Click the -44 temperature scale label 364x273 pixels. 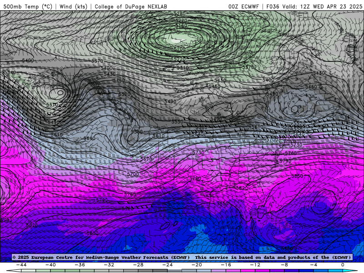pos(21,265)
